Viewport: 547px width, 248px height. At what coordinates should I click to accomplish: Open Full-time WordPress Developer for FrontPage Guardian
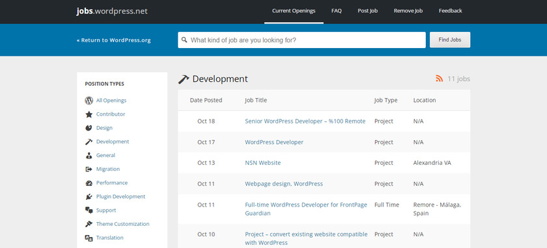[x=306, y=209]
